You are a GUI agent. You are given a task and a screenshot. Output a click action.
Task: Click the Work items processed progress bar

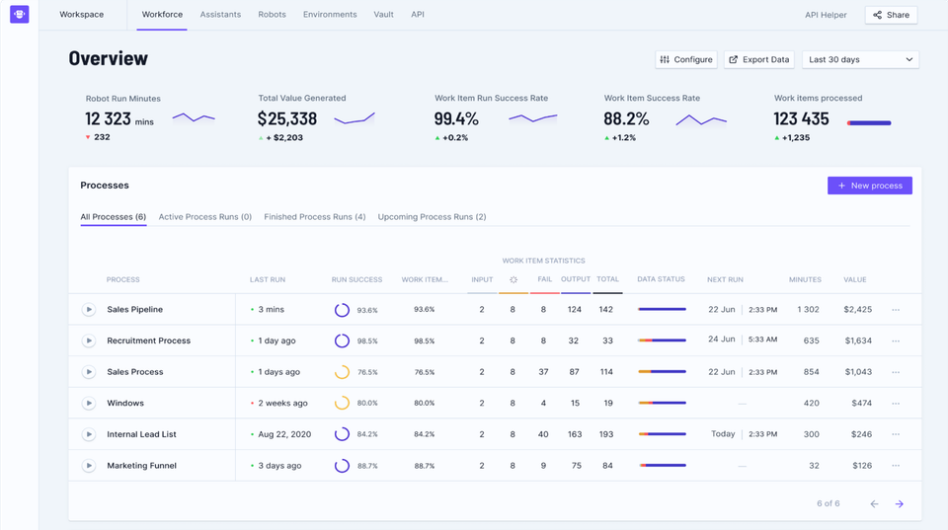click(869, 123)
